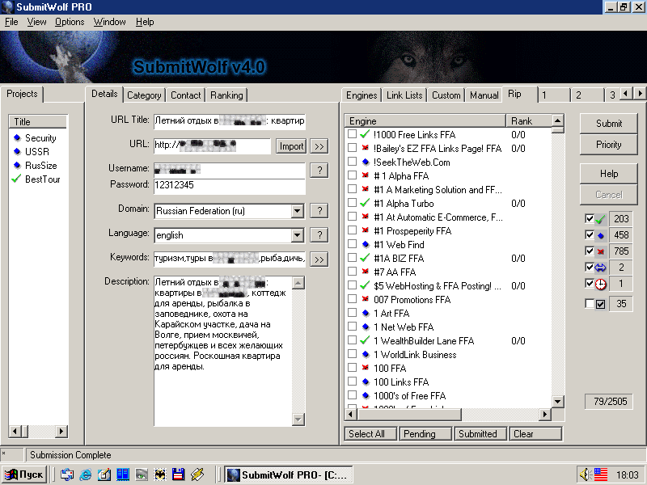
Task: Click into the URL Title input field
Action: point(230,121)
